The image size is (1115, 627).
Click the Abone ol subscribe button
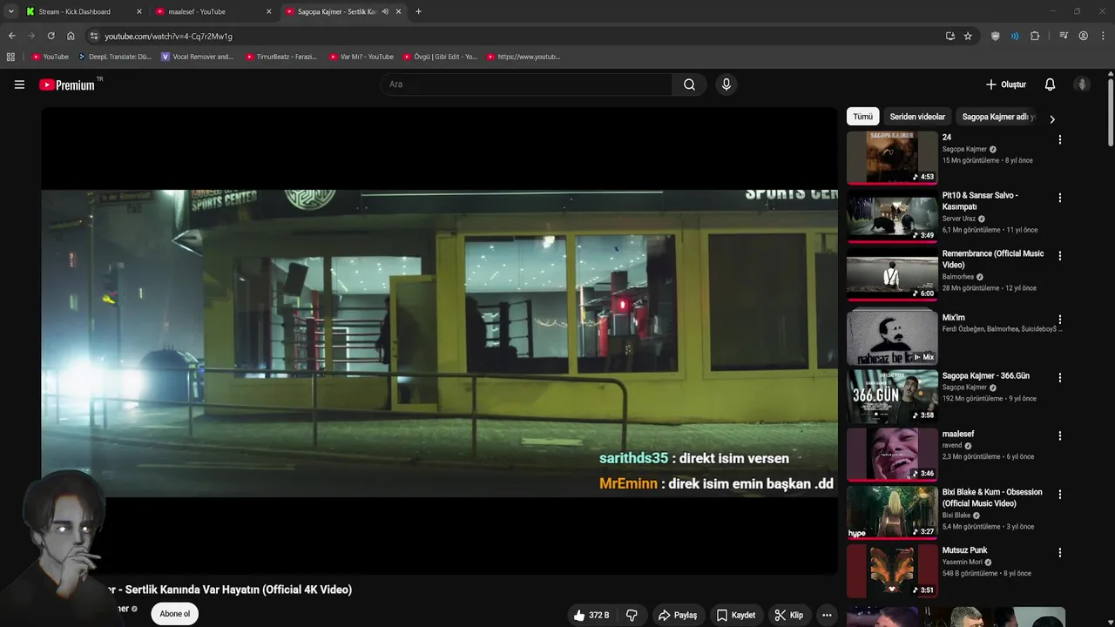(174, 614)
